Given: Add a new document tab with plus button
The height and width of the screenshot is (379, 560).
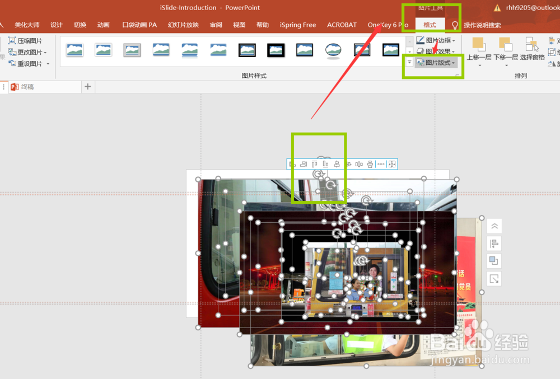Looking at the screenshot, I should coord(88,86).
